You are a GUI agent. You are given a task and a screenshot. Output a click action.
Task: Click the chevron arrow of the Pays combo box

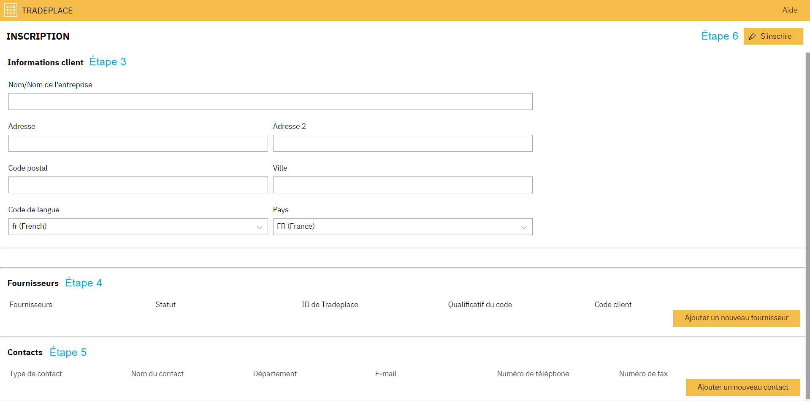[x=524, y=227]
